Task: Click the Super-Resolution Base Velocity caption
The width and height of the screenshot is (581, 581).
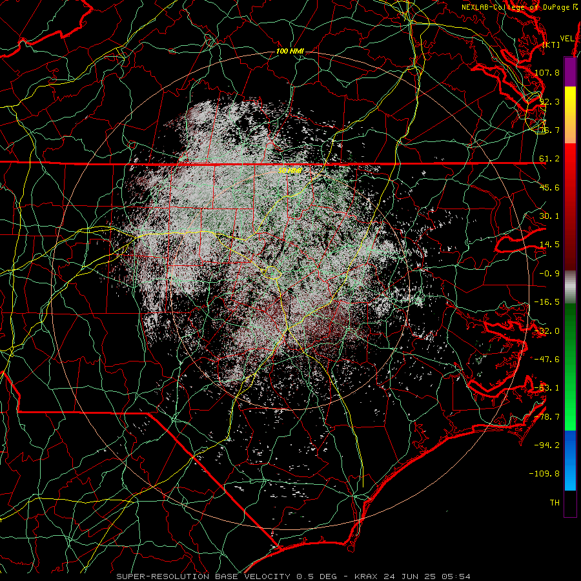Action: [294, 576]
